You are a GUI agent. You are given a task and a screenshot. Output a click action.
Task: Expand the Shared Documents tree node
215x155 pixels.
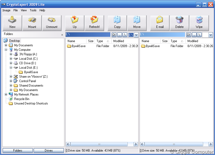(x=11, y=85)
